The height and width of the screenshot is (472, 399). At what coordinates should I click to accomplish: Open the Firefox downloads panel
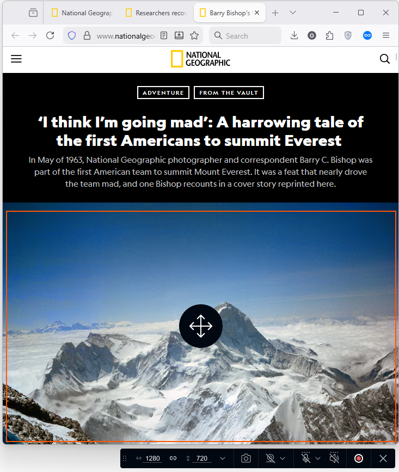click(x=294, y=35)
